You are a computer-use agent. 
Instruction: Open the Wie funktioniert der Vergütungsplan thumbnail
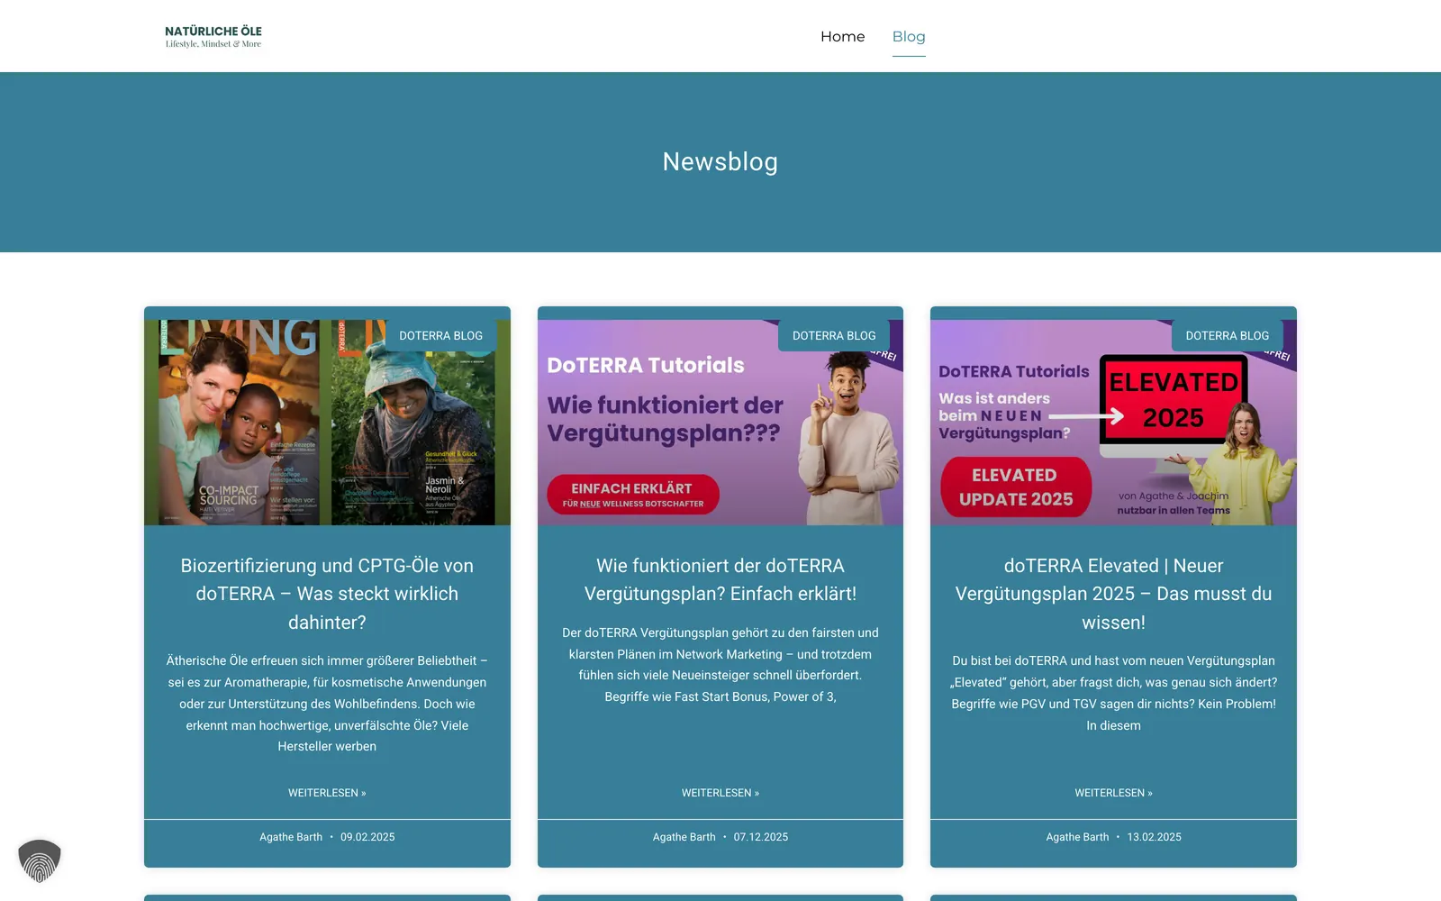720,423
